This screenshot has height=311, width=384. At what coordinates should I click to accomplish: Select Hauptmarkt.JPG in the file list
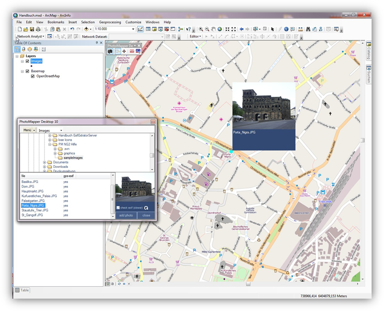pyautogui.click(x=32, y=191)
